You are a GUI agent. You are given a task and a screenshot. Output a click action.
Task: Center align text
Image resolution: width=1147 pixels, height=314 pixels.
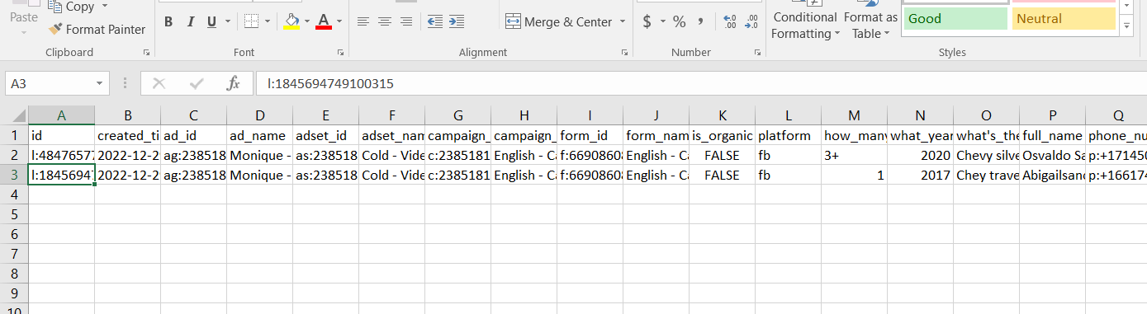384,21
